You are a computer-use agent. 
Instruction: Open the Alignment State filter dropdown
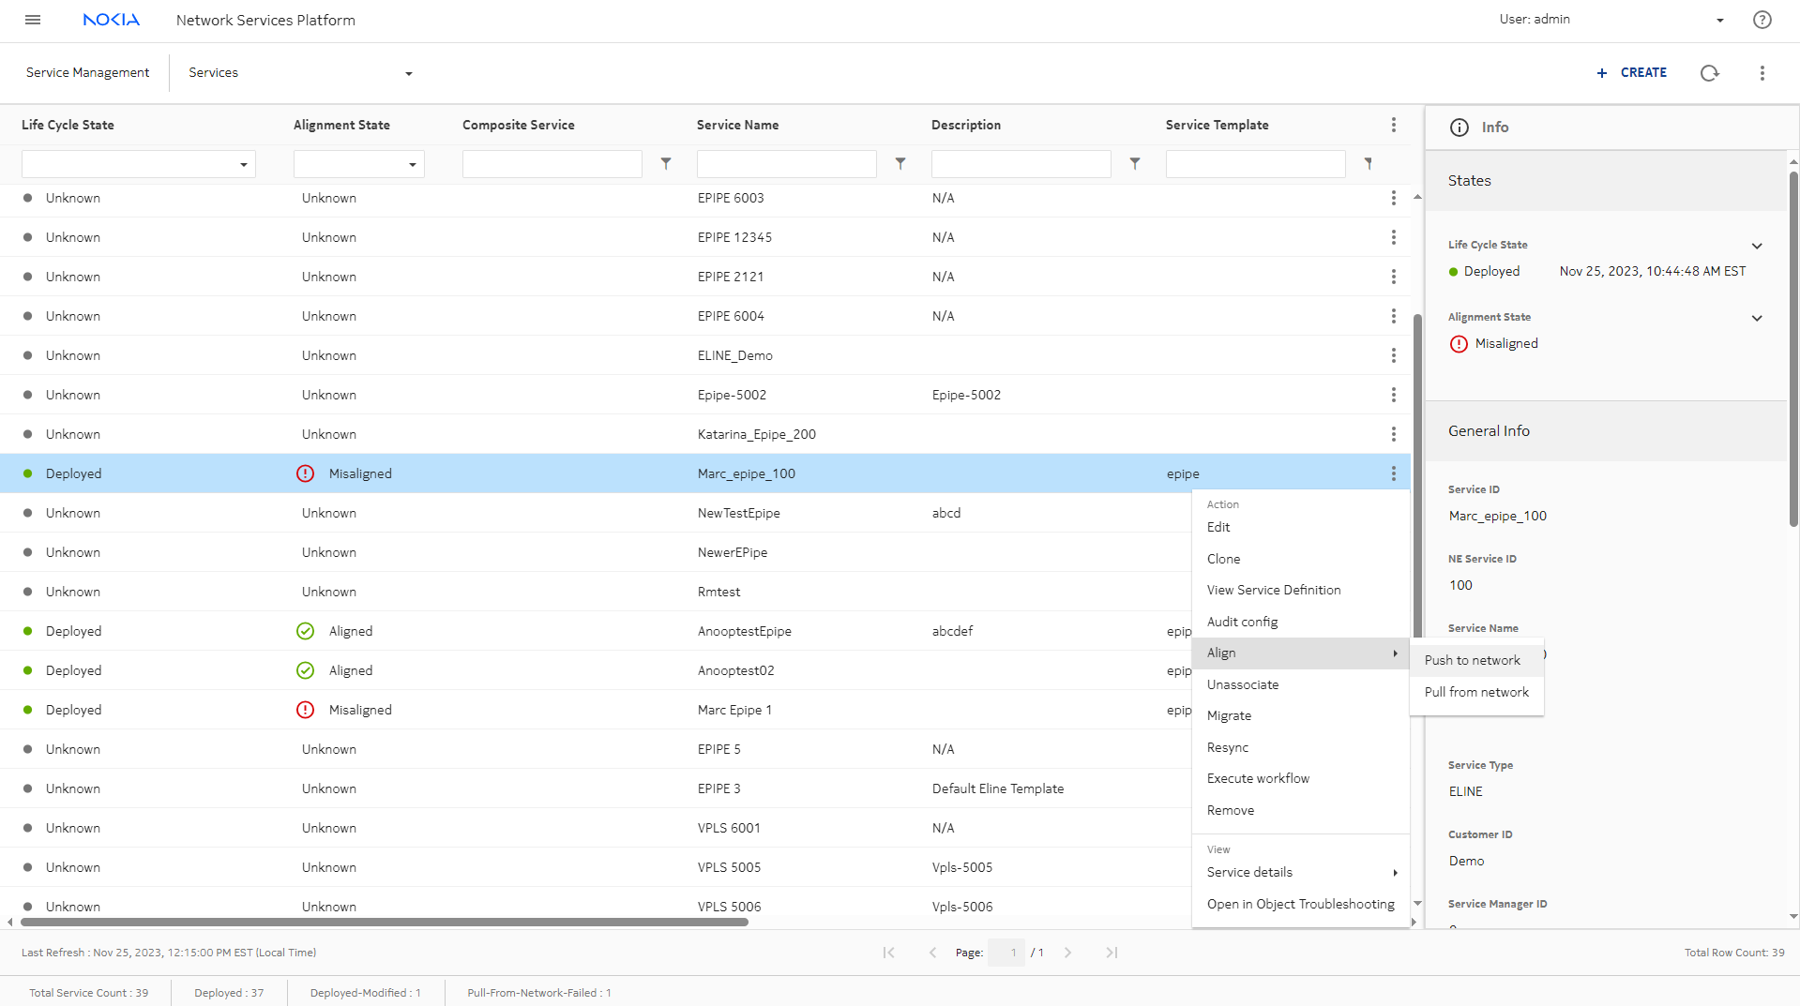click(x=359, y=164)
